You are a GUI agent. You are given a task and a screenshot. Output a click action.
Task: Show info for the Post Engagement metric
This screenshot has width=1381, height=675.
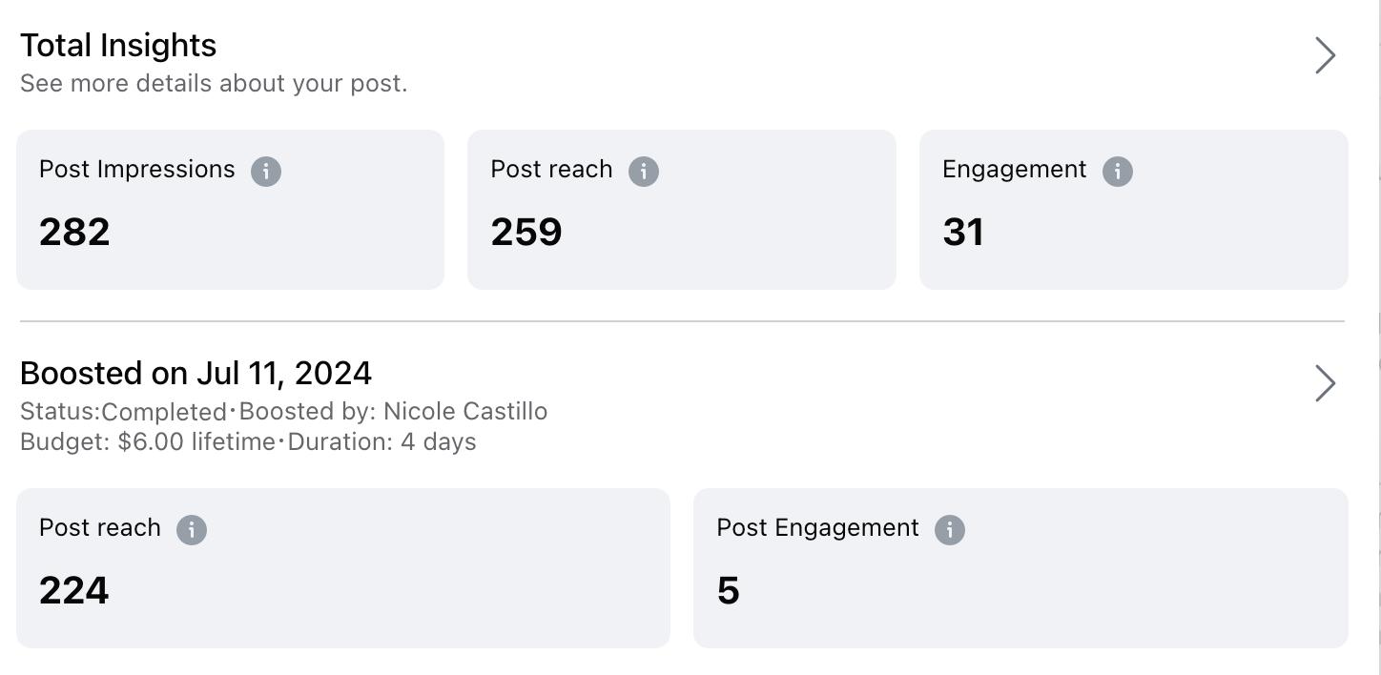950,530
